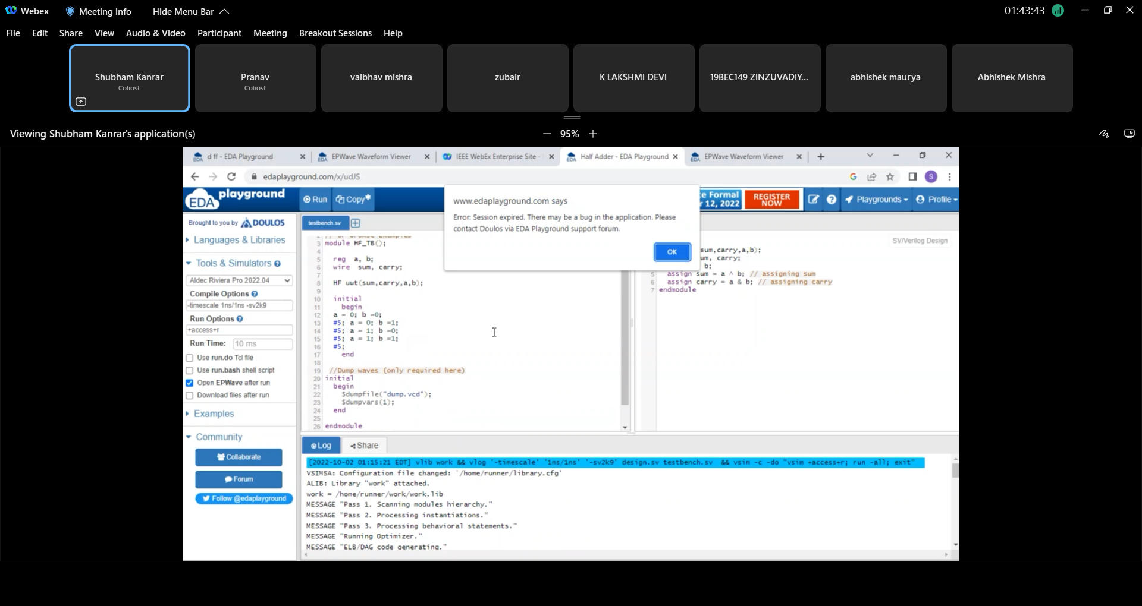Open Audio & Video menu
The height and width of the screenshot is (606, 1142).
156,33
